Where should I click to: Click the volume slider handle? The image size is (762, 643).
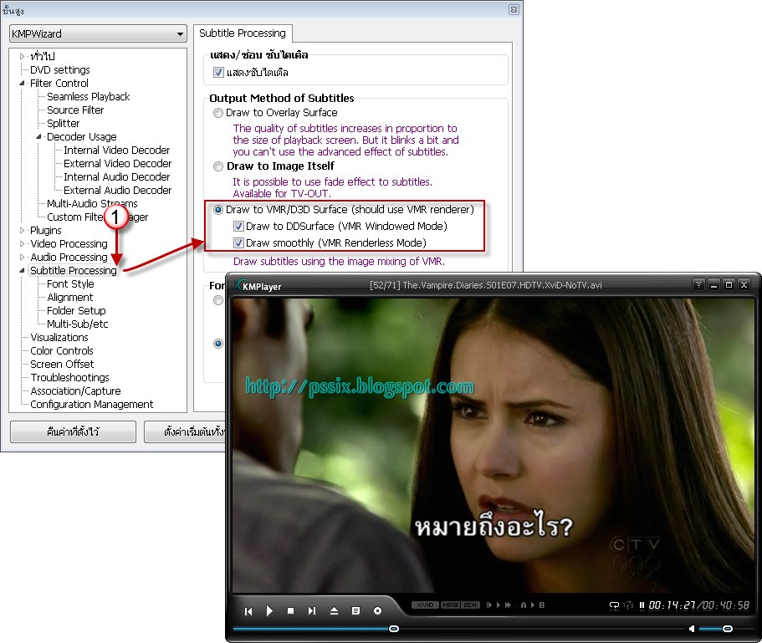[x=728, y=629]
